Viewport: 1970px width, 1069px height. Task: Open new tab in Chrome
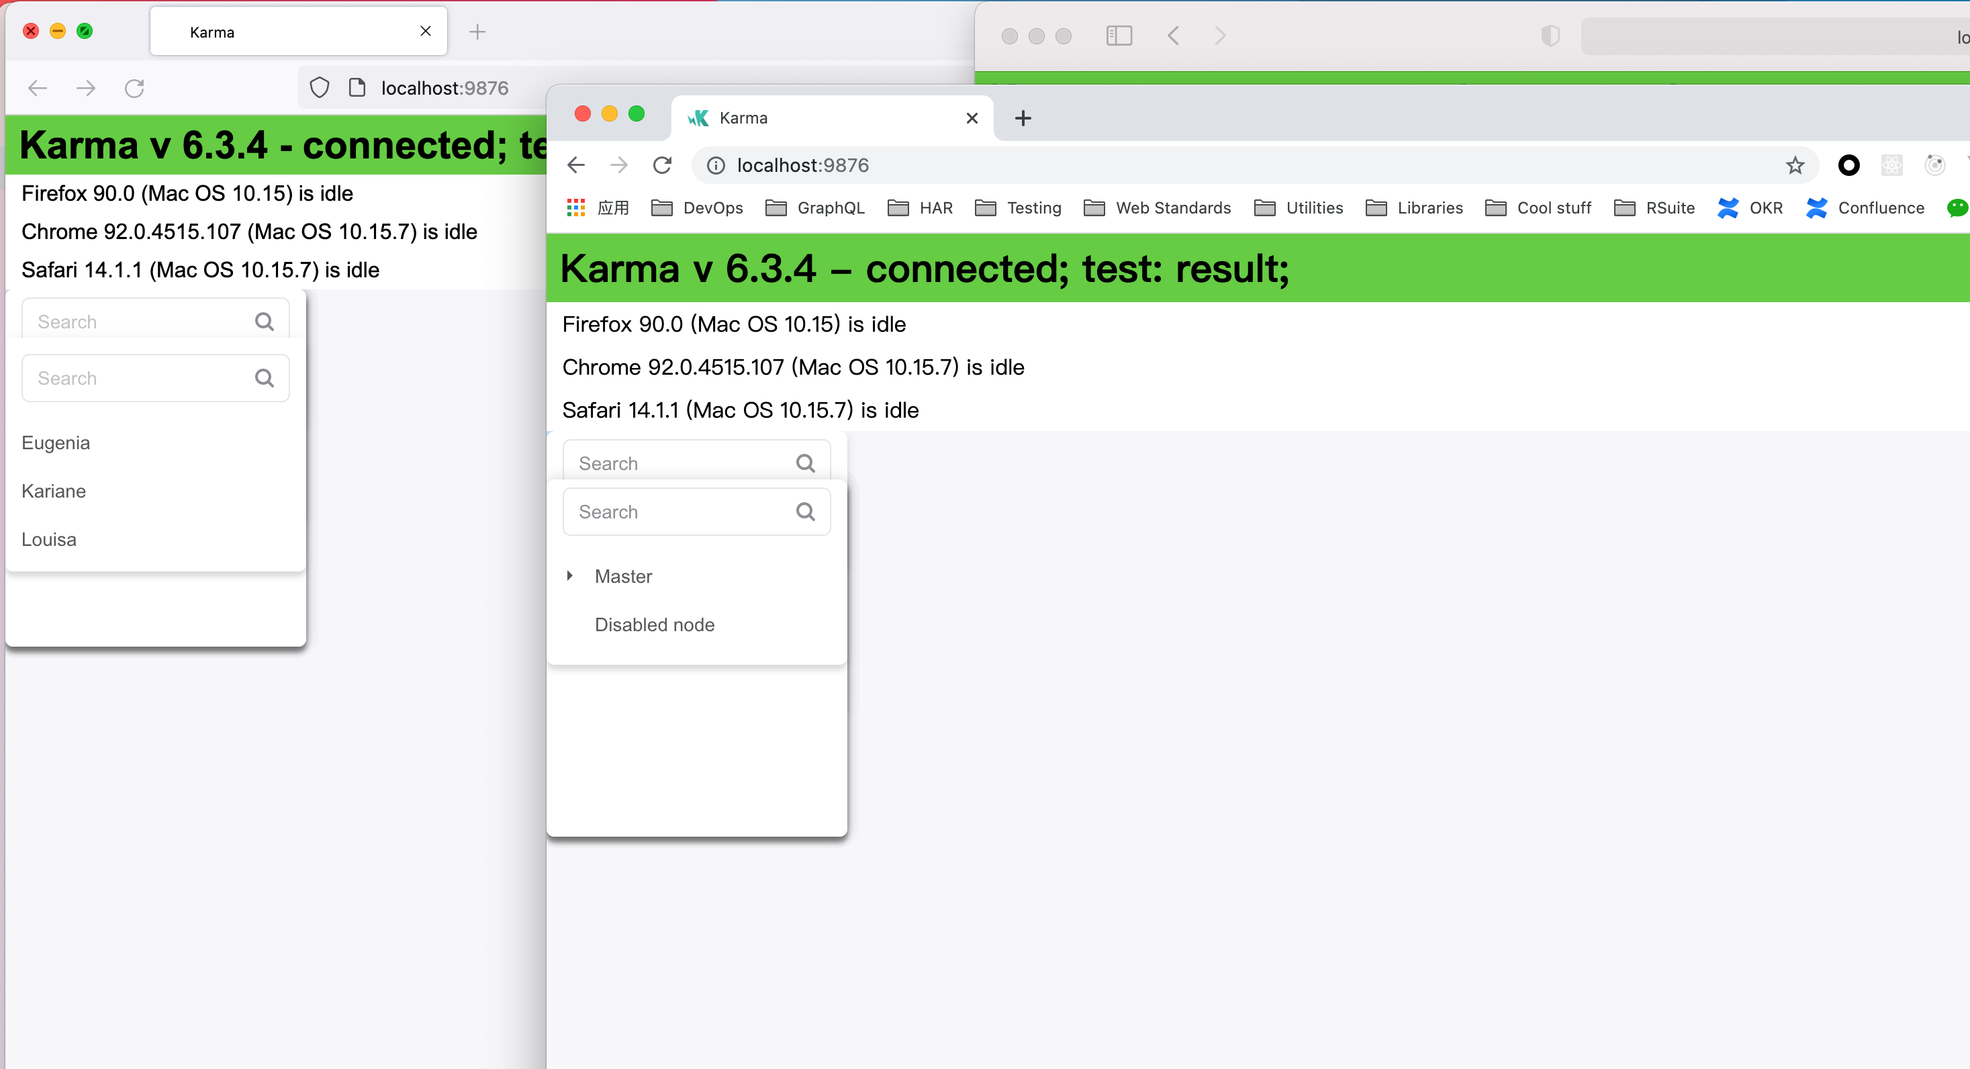pyautogui.click(x=1023, y=118)
